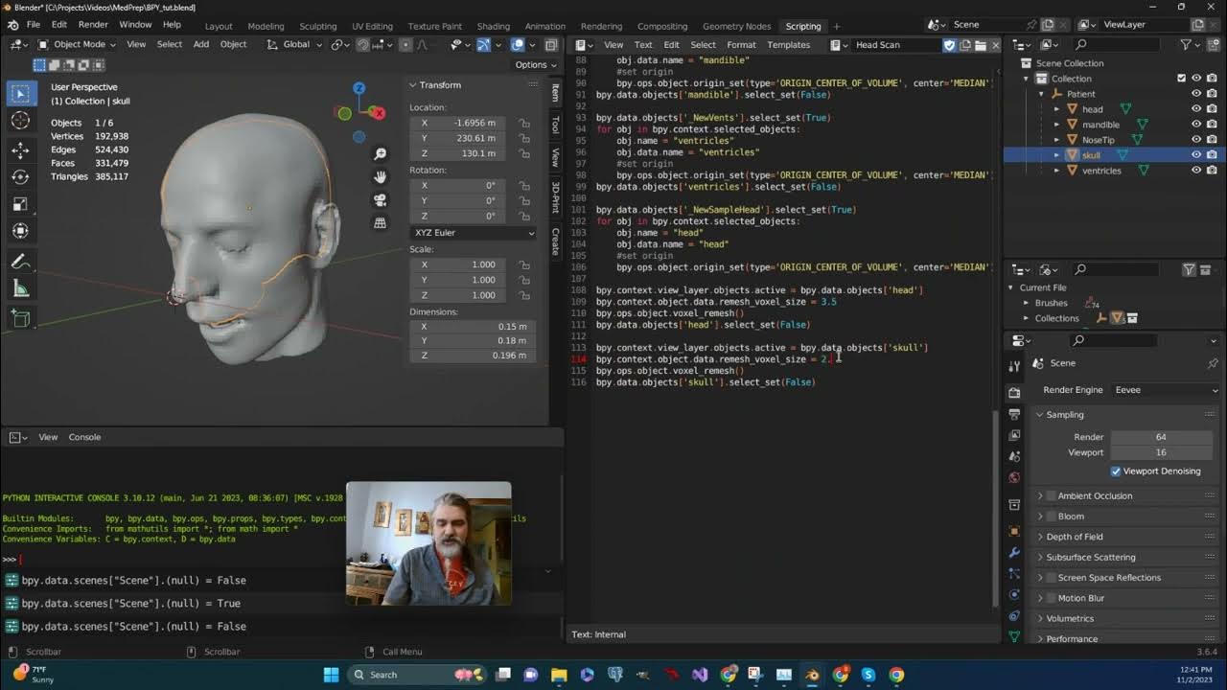The height and width of the screenshot is (690, 1227).
Task: Open the Render Engine Eevee dropdown
Action: pos(1166,390)
